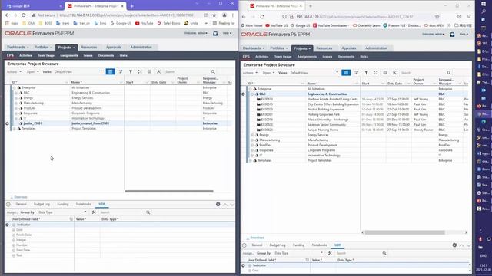The image size is (492, 276).
Task: Expand Manufacturing node in left window tree
Action: tap(16, 103)
